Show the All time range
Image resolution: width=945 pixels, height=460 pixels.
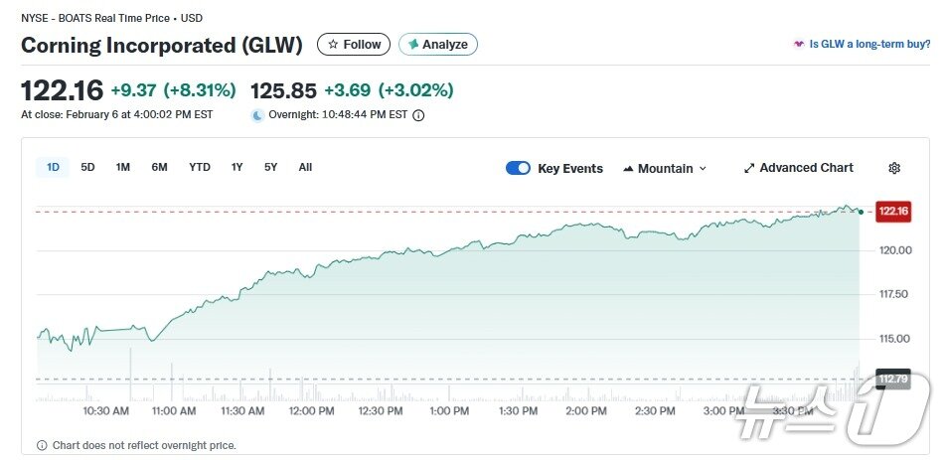point(305,167)
